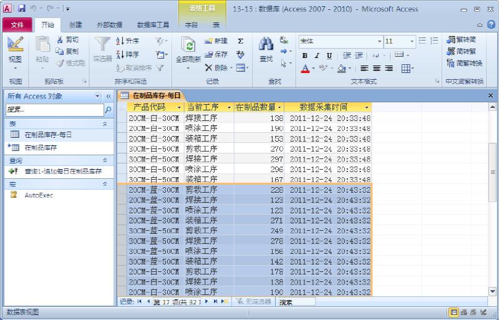Click the Totals sigma icon
The height and width of the screenshot is (320, 499).
pyautogui.click(x=241, y=41)
